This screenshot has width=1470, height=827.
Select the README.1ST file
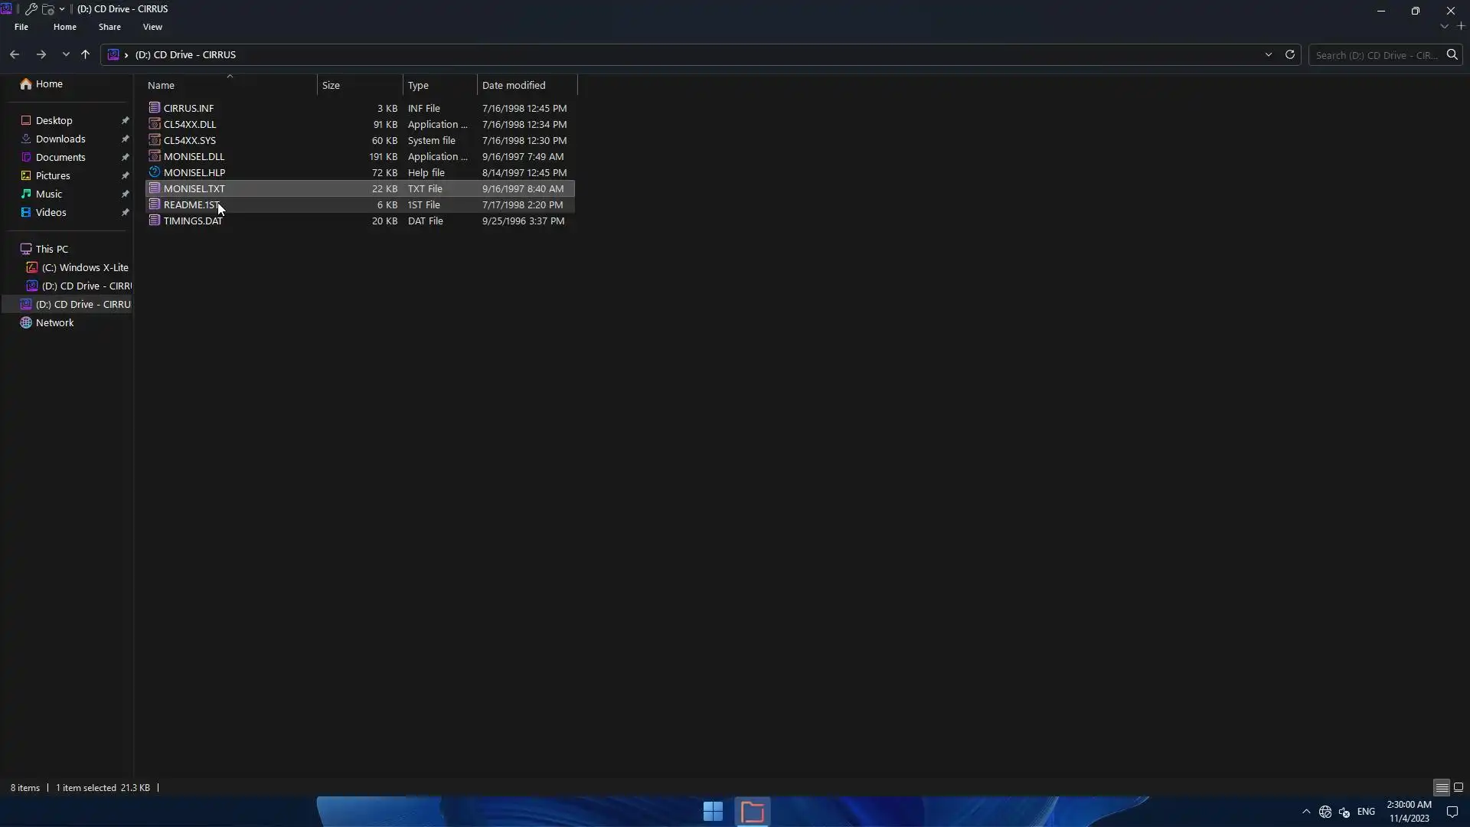point(191,205)
